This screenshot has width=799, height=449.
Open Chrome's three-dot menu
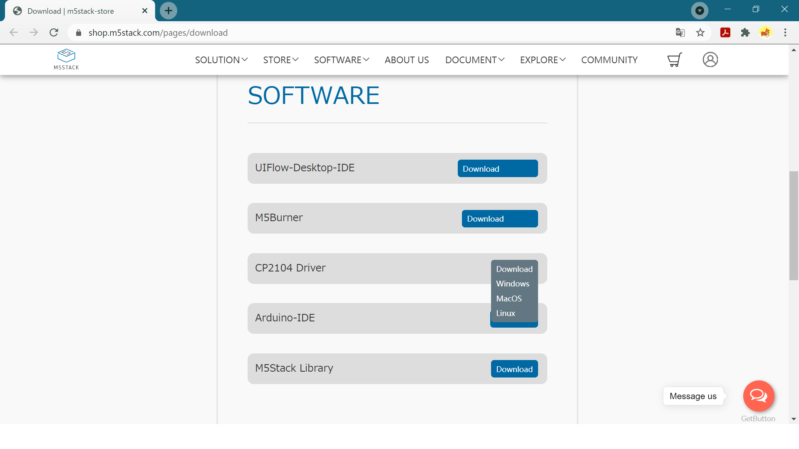785,32
